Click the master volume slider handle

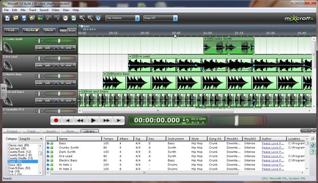(236, 120)
